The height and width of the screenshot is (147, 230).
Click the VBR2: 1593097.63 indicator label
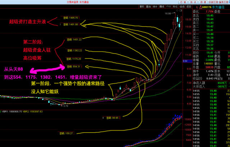click(x=33, y=111)
